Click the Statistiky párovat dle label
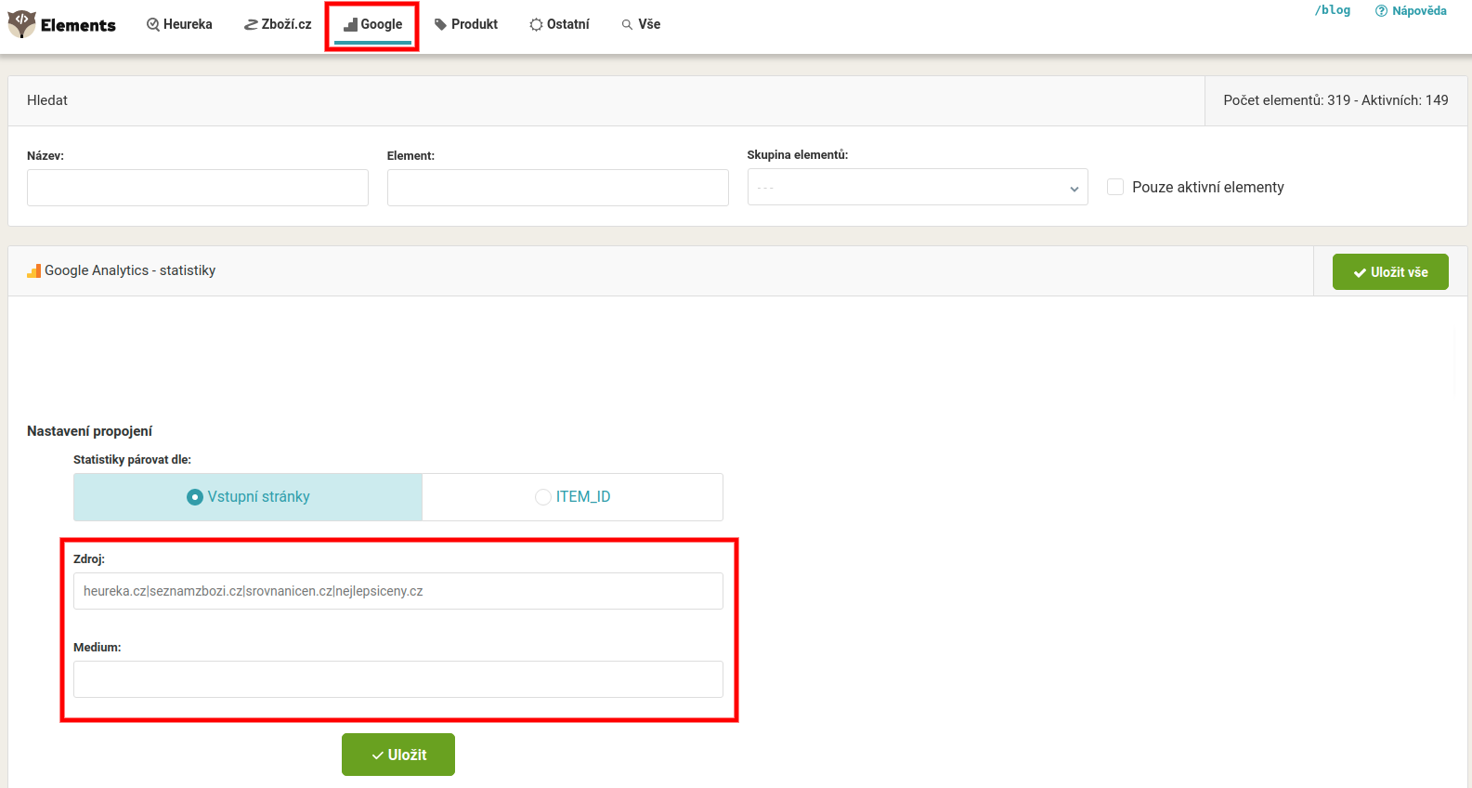Screen dimensions: 1472x788 (132, 460)
